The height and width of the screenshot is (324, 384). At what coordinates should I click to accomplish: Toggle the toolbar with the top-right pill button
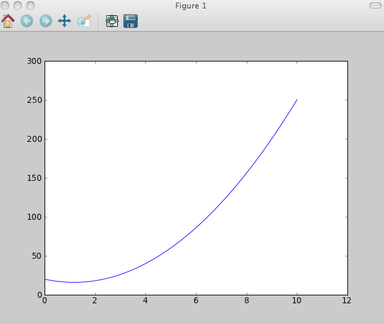[x=375, y=5]
